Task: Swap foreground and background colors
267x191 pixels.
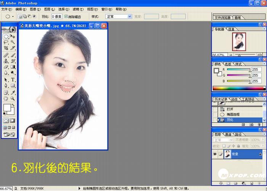Action: pyautogui.click(x=13, y=105)
